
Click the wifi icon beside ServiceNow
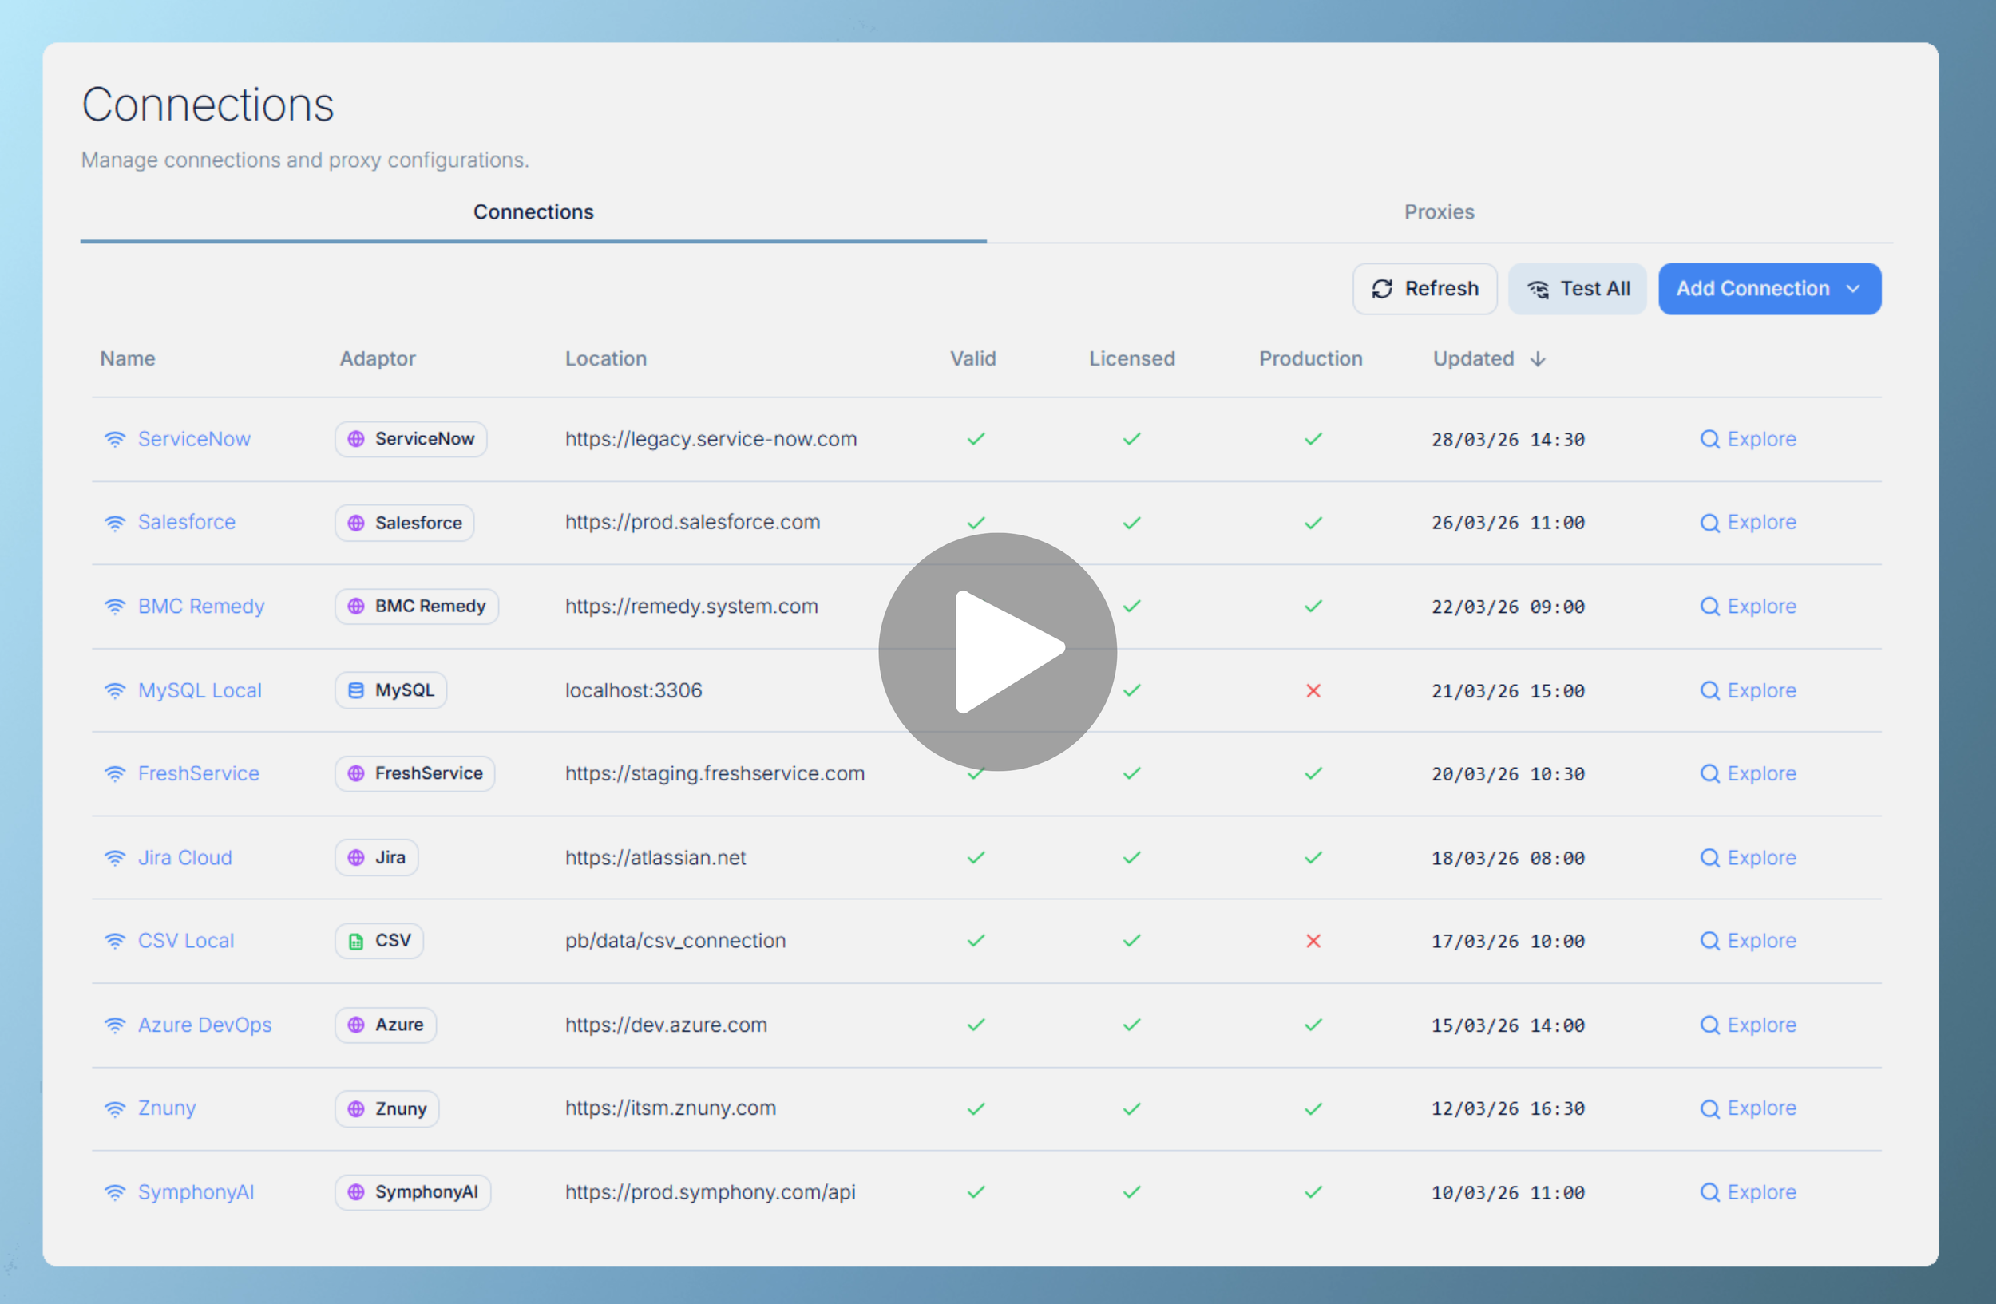tap(115, 439)
